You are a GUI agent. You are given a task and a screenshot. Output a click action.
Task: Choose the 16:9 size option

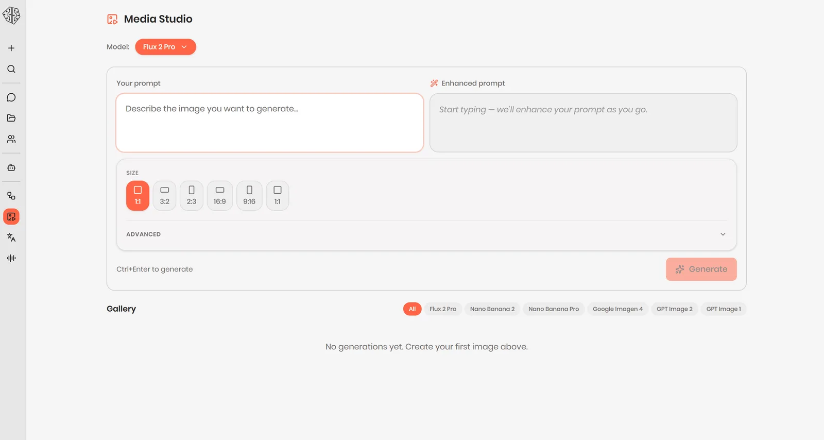tap(220, 196)
